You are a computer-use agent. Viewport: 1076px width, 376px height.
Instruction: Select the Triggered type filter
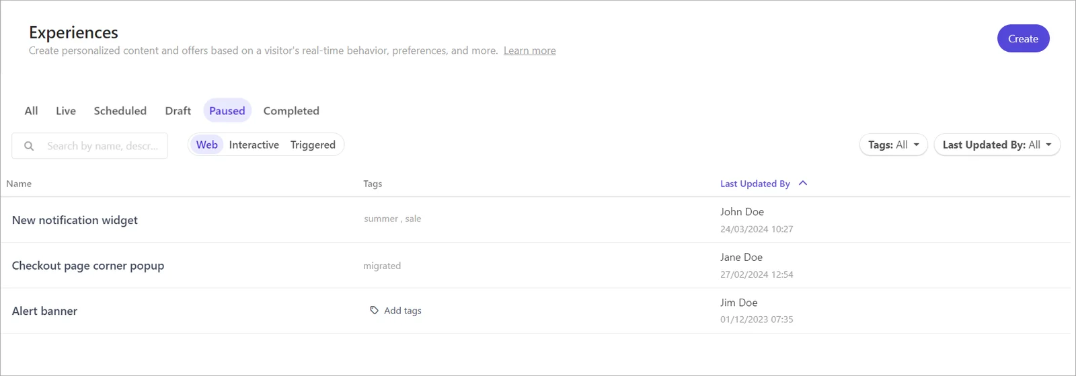coord(313,145)
